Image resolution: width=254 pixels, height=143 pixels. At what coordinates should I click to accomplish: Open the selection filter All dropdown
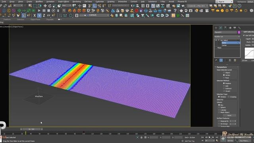(18, 6)
